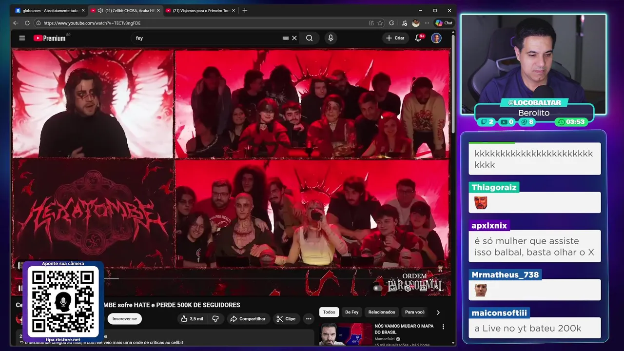Toggle the autoplay switch in player

(377, 288)
